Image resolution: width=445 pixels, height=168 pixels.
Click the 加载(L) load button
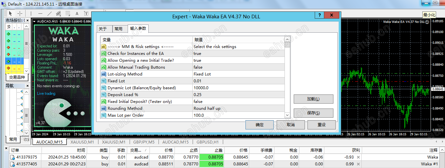pyautogui.click(x=313, y=99)
